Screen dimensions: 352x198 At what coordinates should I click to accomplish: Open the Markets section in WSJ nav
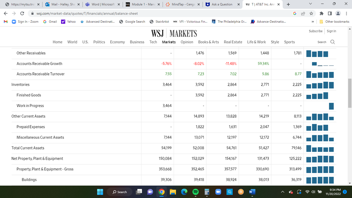point(169,42)
